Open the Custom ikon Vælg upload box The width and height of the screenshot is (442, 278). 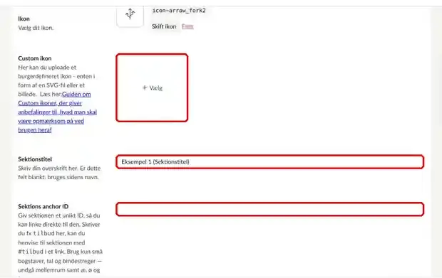click(152, 88)
